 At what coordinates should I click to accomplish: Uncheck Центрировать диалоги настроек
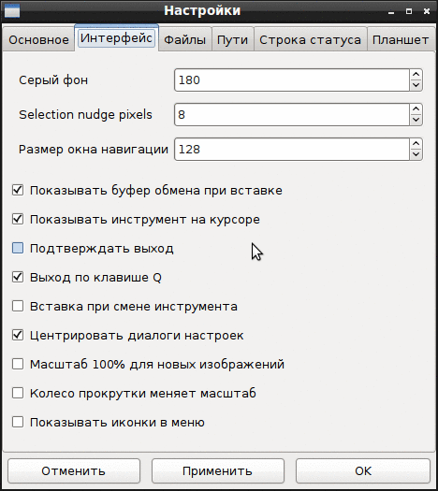[18, 335]
